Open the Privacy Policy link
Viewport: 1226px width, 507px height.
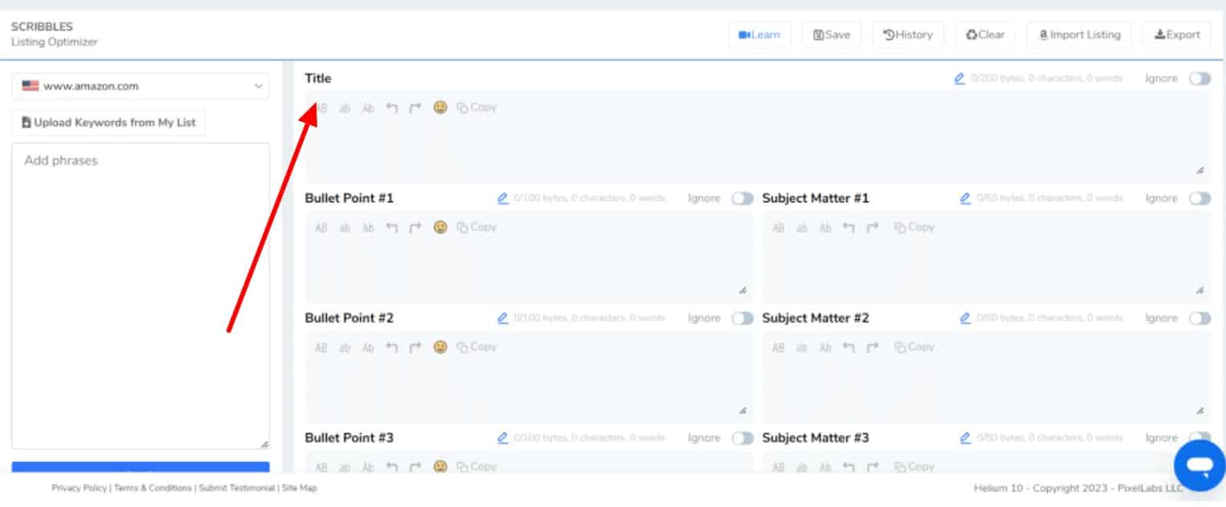coord(79,488)
